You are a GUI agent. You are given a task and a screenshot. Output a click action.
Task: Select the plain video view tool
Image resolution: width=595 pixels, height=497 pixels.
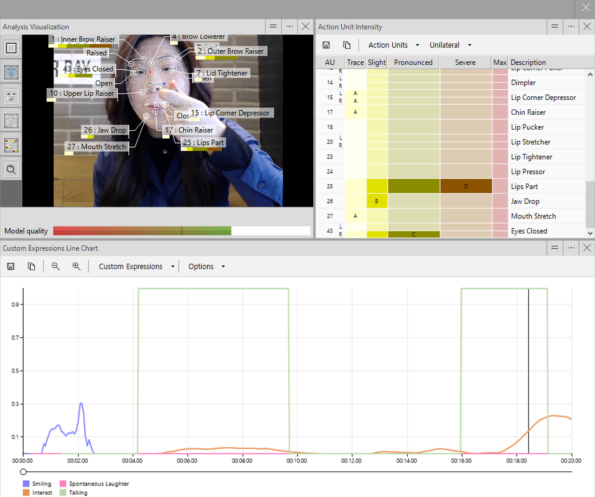point(11,47)
